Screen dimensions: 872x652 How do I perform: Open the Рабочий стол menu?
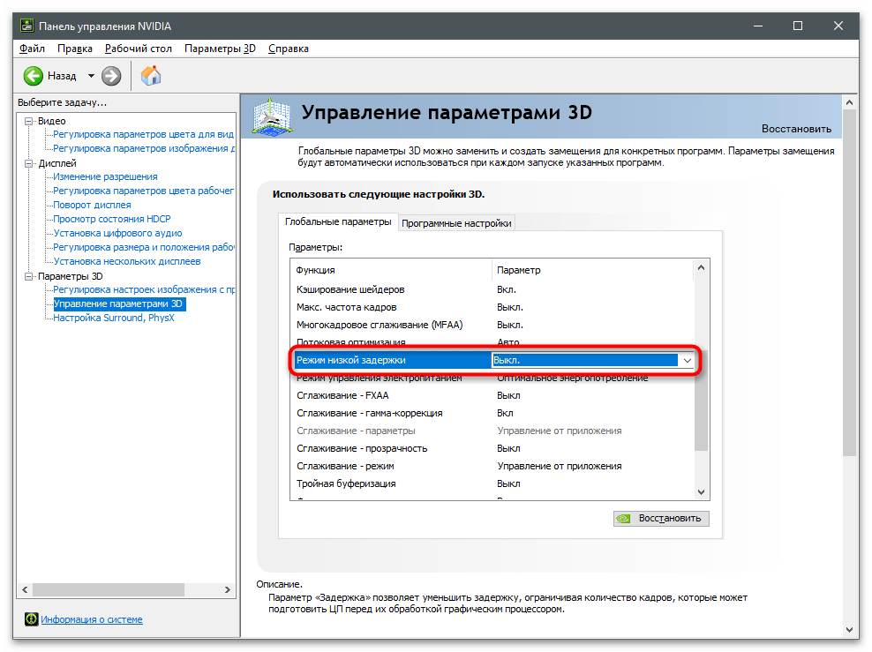point(138,49)
